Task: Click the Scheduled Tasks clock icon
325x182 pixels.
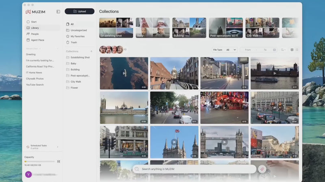Action: (28, 147)
